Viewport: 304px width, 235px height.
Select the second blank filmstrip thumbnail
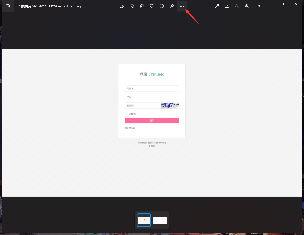pyautogui.click(x=160, y=220)
